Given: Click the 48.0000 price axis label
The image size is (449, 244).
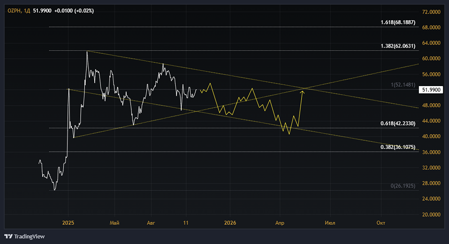Looking at the screenshot, I should click(x=431, y=105).
